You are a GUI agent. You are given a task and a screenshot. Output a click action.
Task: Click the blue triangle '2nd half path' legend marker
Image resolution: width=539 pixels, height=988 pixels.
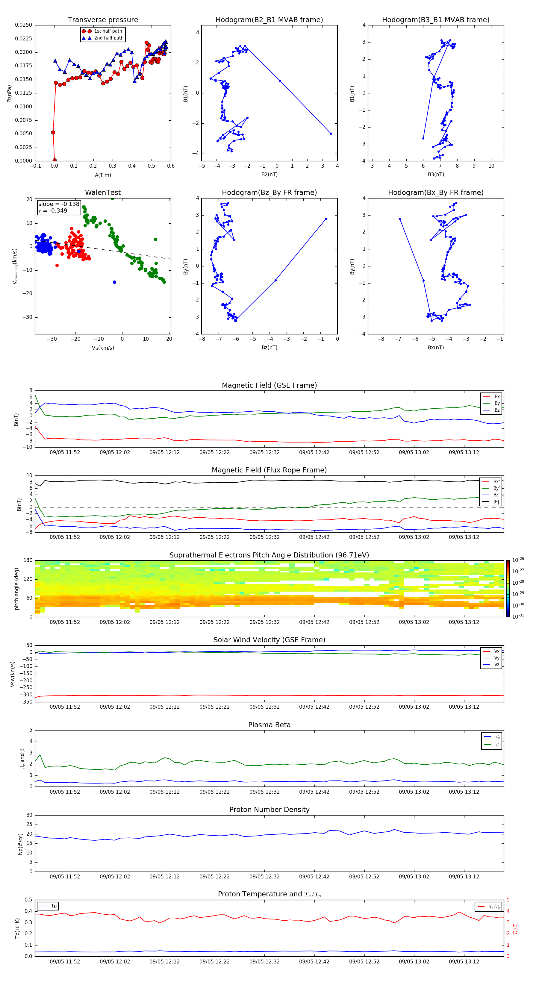87,38
